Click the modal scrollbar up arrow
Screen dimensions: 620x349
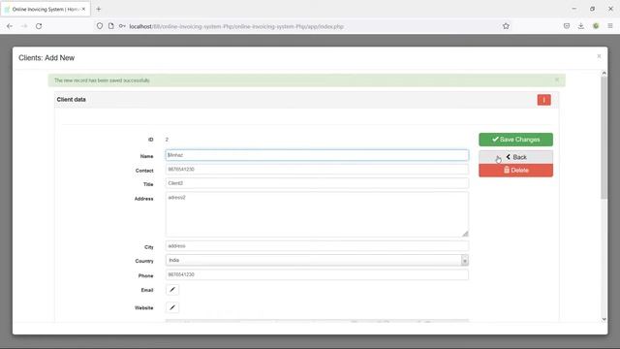(604, 73)
